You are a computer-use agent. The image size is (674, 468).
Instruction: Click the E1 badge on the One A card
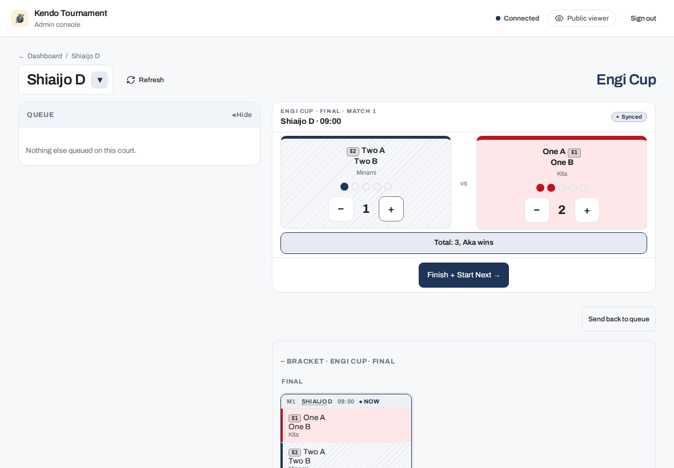pos(574,152)
